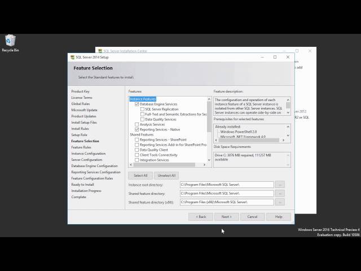Click the Instance Configuration step
Screen dimensions: 361x271
(89, 154)
